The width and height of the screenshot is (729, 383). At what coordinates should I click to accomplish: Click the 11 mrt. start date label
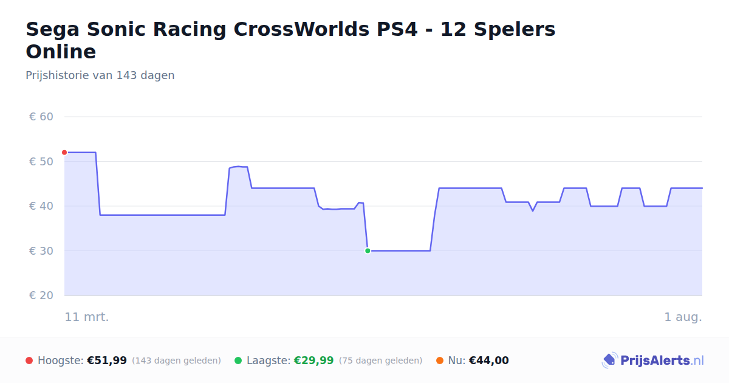click(x=87, y=317)
